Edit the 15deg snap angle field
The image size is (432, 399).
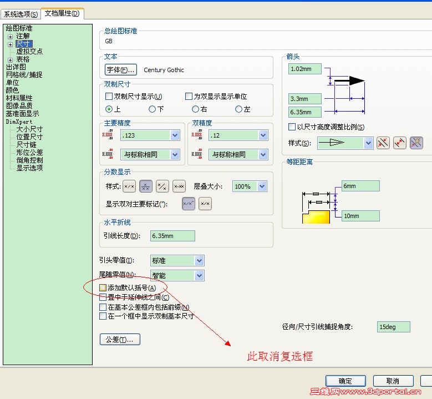click(x=393, y=327)
